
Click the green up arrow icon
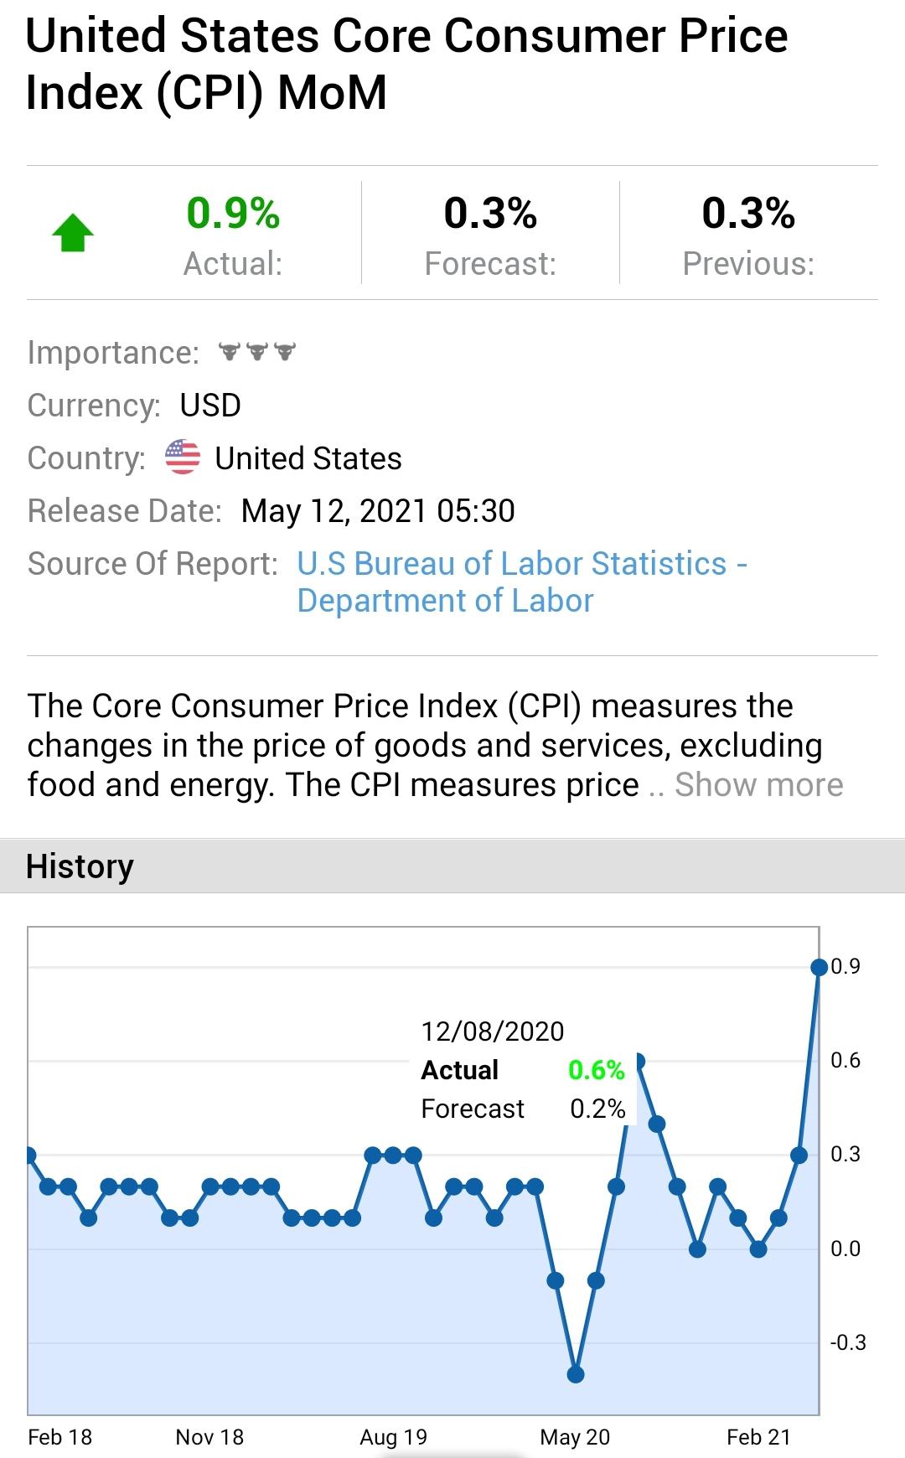(73, 233)
